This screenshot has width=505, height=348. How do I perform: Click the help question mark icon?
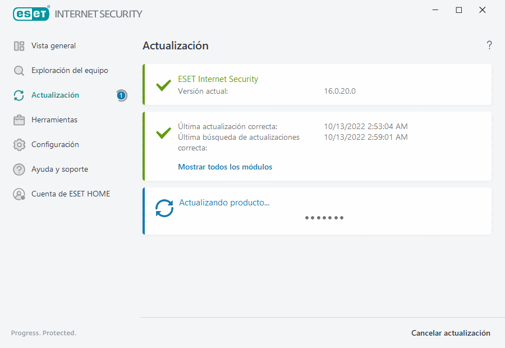pyautogui.click(x=489, y=45)
